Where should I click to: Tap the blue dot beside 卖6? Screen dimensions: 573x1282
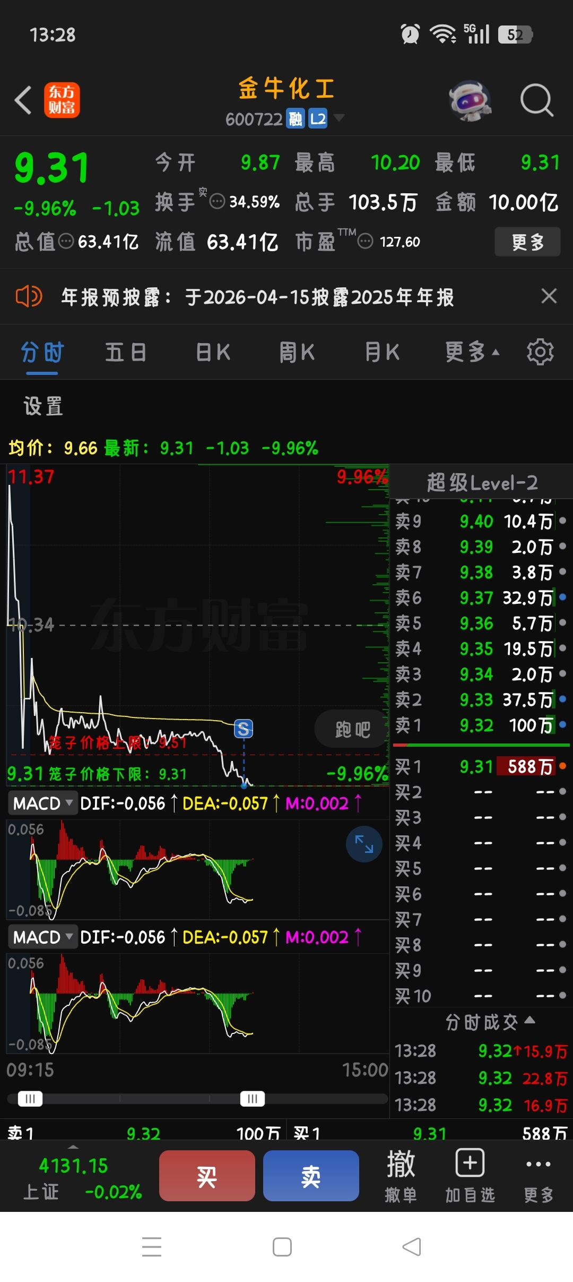[x=562, y=596]
